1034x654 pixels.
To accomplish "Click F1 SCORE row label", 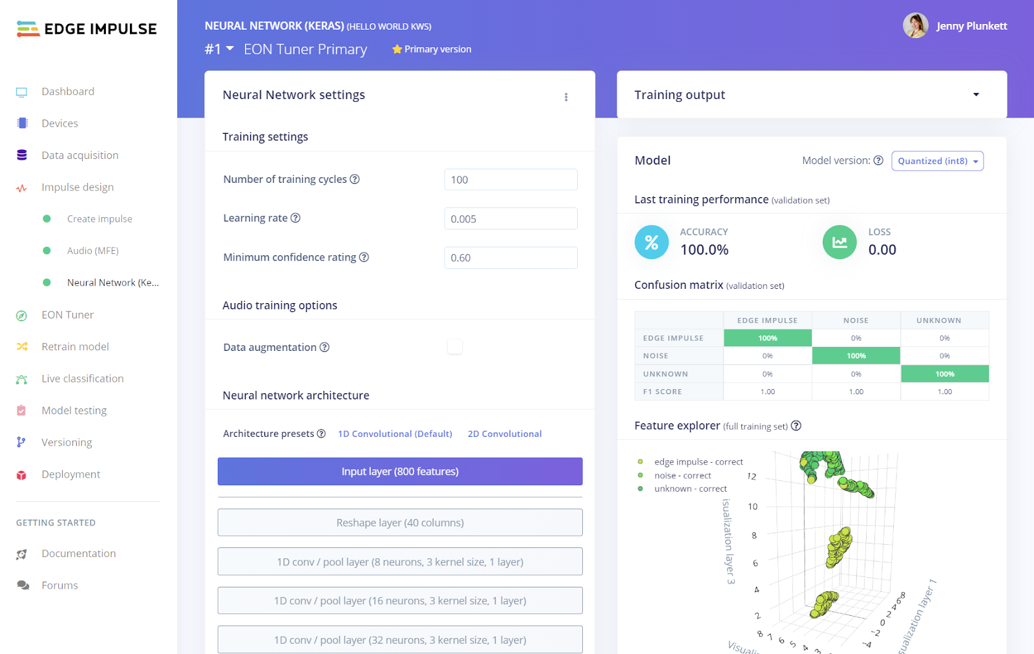I will point(662,392).
